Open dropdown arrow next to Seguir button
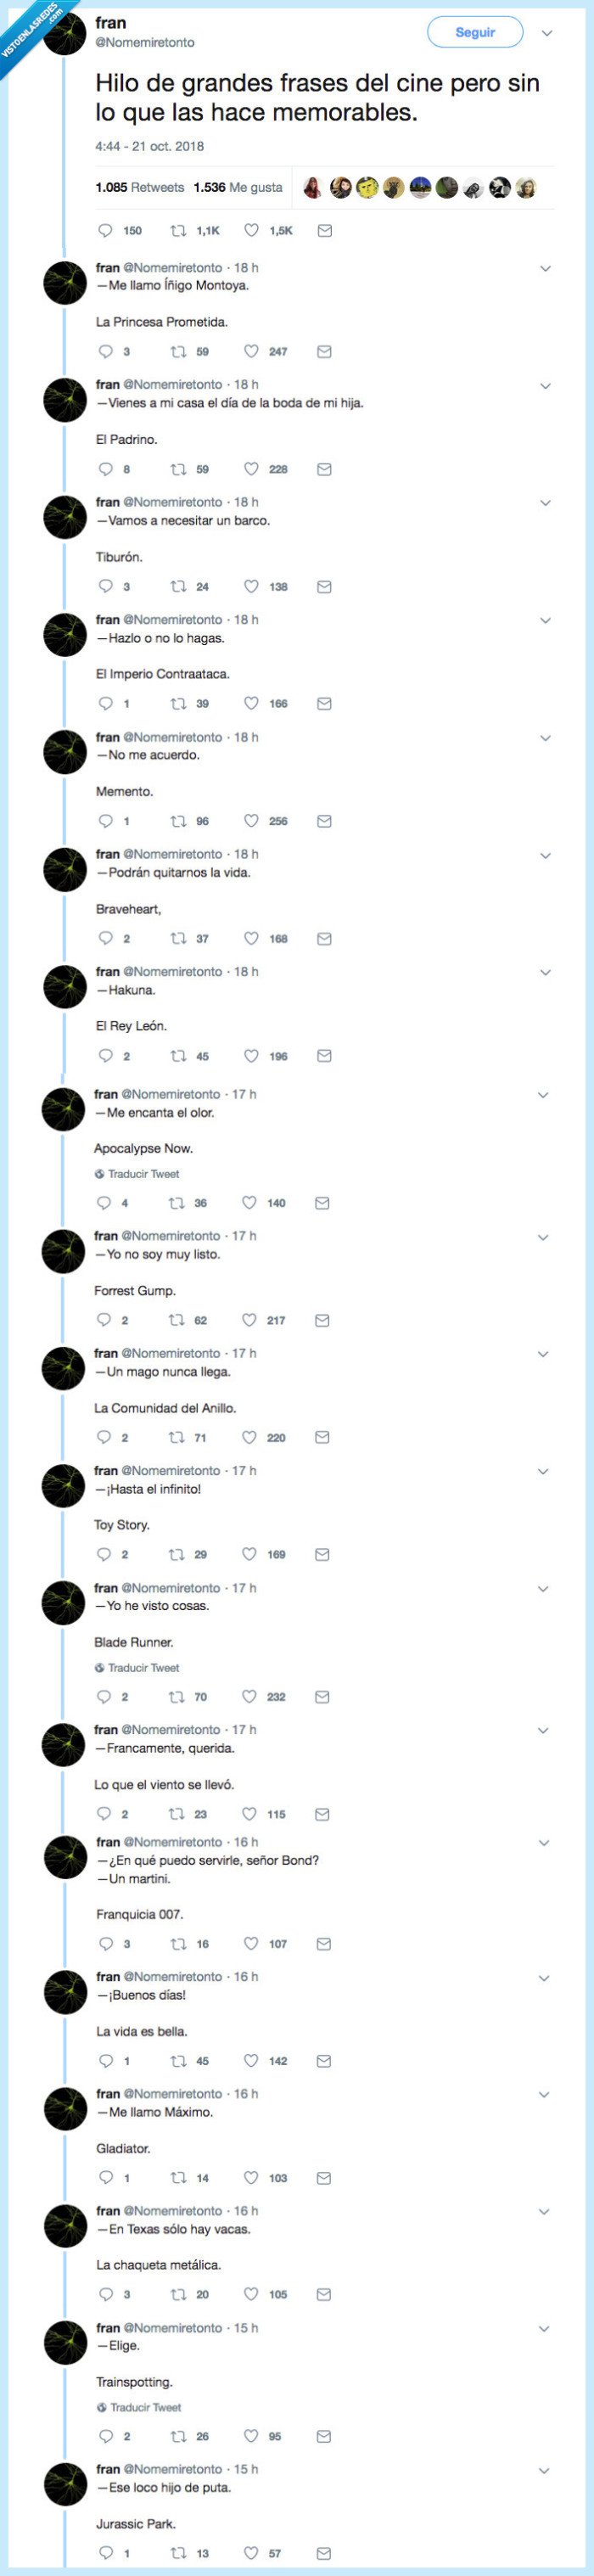 [547, 33]
